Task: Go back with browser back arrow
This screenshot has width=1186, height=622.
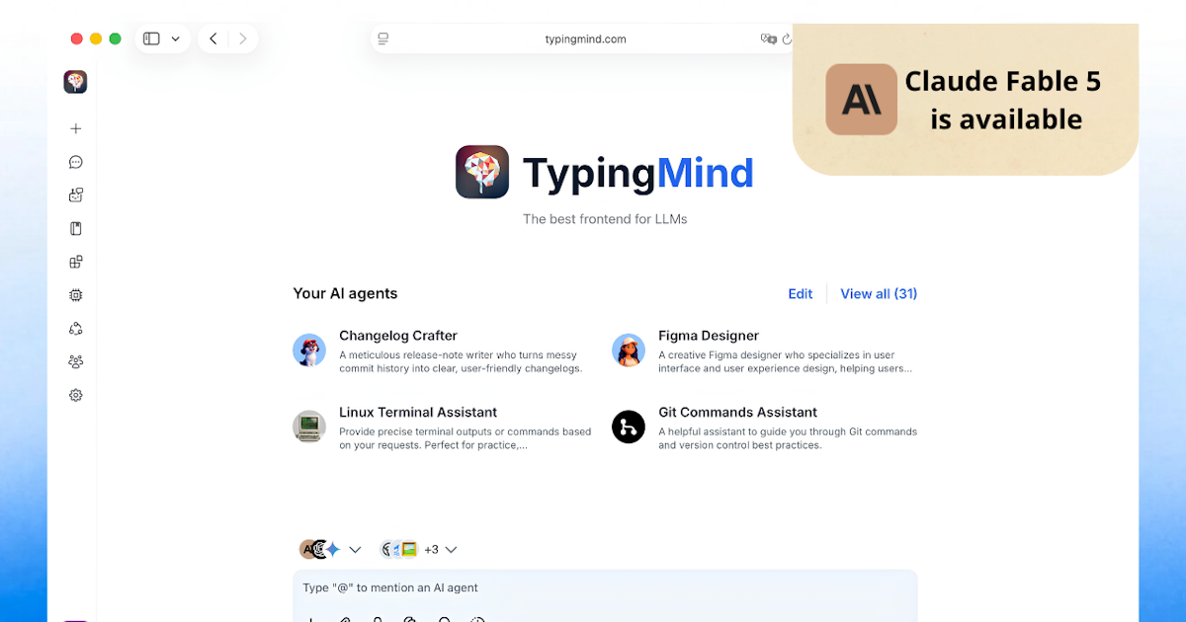Action: (212, 39)
